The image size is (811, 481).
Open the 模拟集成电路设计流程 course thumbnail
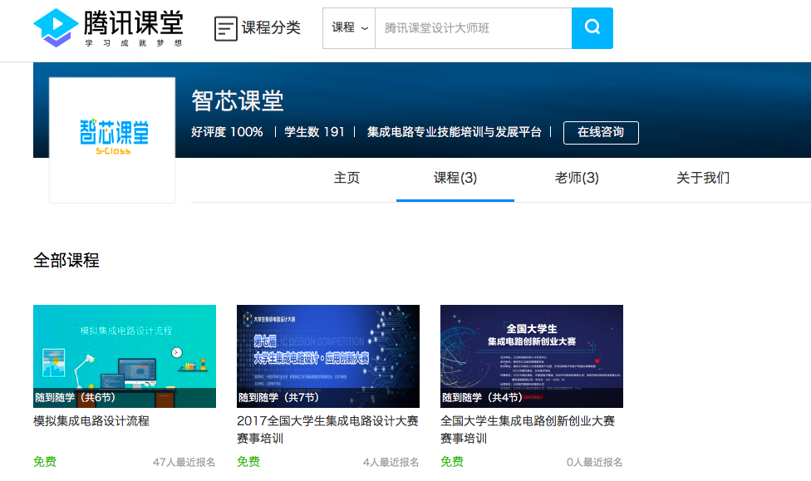coord(125,356)
